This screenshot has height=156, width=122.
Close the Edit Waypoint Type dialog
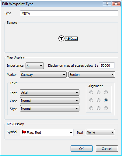click(116, 4)
